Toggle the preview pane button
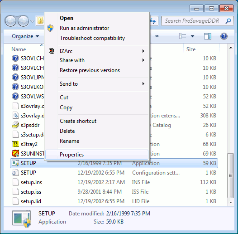Viewport: 238px width, 234px height. pos(208,36)
